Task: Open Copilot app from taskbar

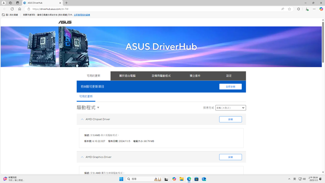Action: click(174, 179)
